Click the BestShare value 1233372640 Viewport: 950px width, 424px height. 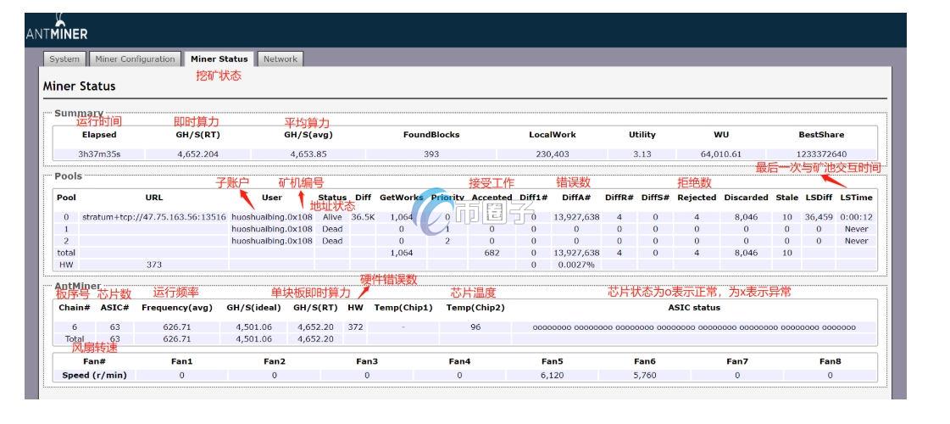tap(821, 153)
